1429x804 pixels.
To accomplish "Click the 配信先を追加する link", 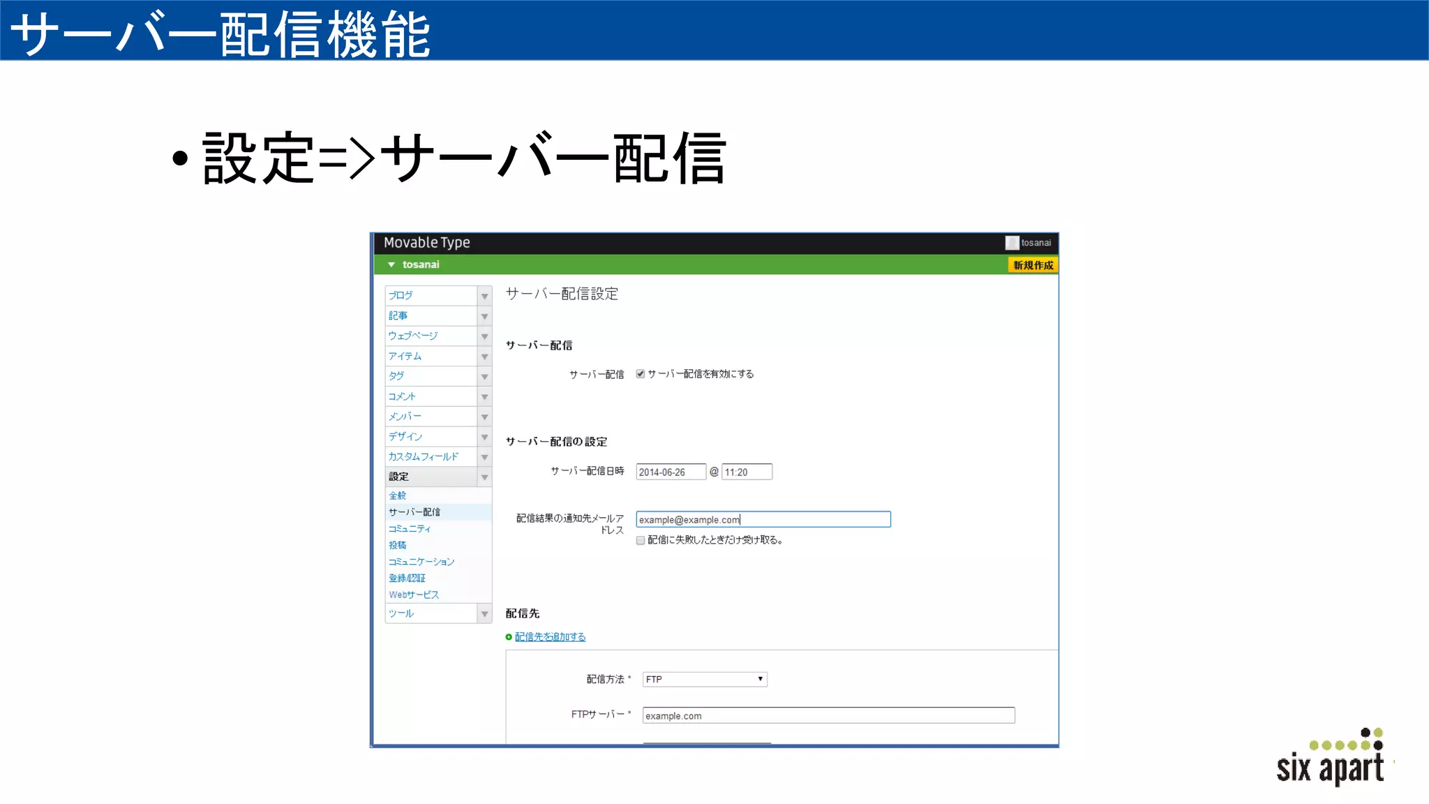I will pyautogui.click(x=551, y=636).
